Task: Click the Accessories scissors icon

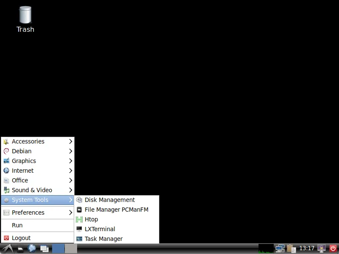Action: 6,141
